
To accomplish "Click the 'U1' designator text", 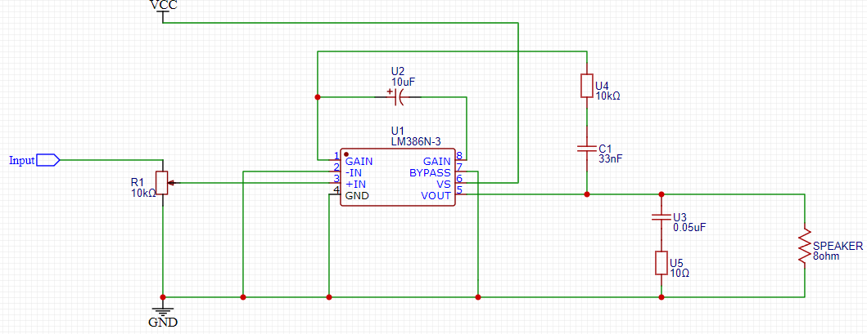I will click(397, 131).
